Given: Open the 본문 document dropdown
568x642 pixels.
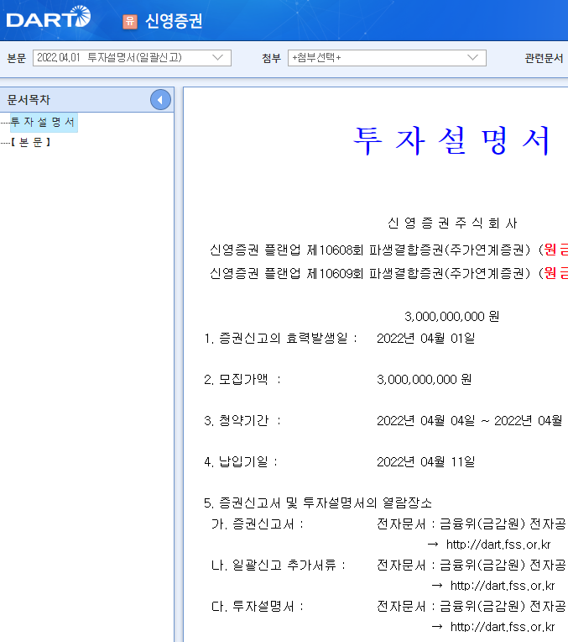Looking at the screenshot, I should tap(132, 58).
